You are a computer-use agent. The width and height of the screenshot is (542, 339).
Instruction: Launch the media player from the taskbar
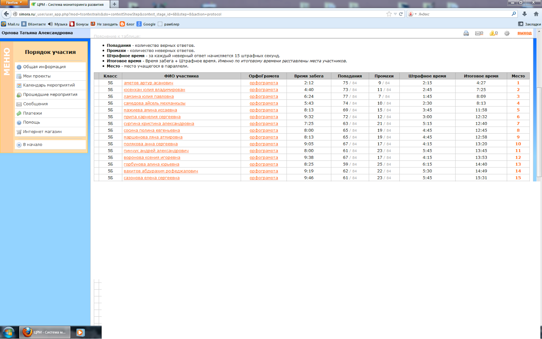pyautogui.click(x=80, y=332)
